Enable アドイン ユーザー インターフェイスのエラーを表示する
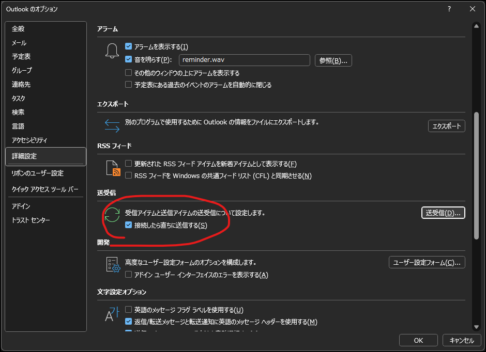Image resolution: width=486 pixels, height=352 pixels. 128,275
